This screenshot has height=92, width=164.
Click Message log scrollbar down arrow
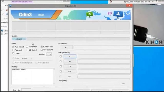point(54,83)
